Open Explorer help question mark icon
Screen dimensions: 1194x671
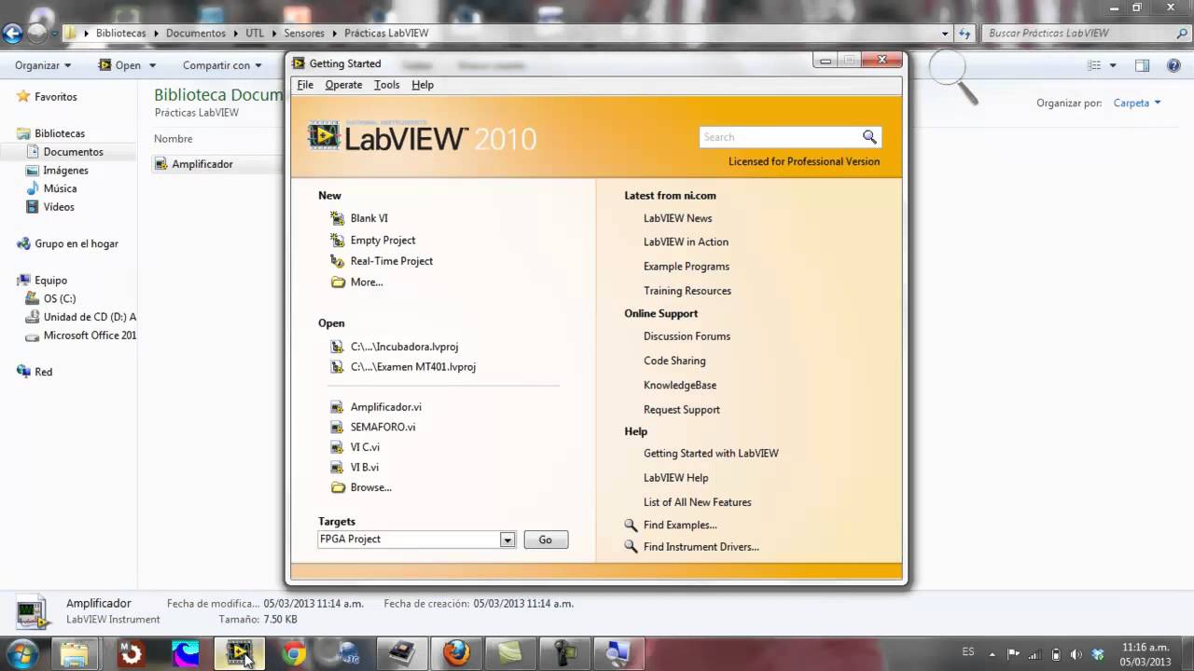pos(1173,65)
